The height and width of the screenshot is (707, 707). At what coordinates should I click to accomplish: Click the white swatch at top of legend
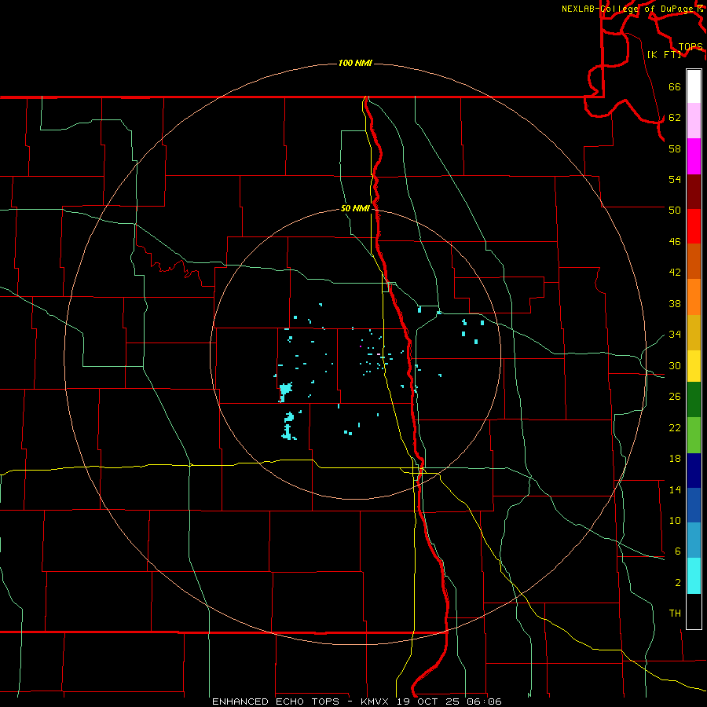point(694,86)
